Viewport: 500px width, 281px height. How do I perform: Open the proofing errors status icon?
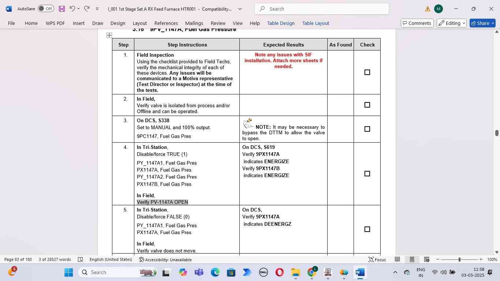[81, 259]
